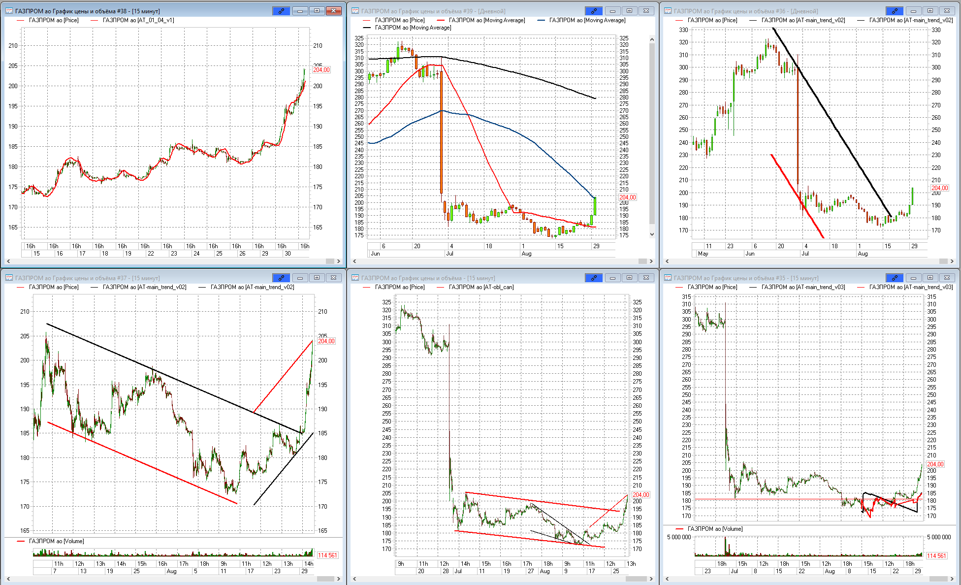Click the chart window icon of chart #37
961x585 pixels.
pyautogui.click(x=9, y=278)
